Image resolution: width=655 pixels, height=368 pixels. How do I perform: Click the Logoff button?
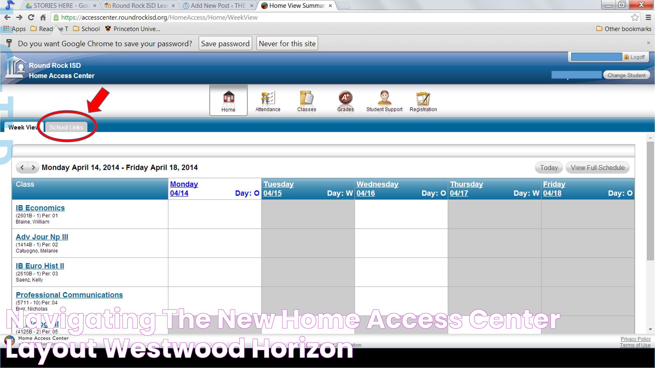click(x=635, y=57)
